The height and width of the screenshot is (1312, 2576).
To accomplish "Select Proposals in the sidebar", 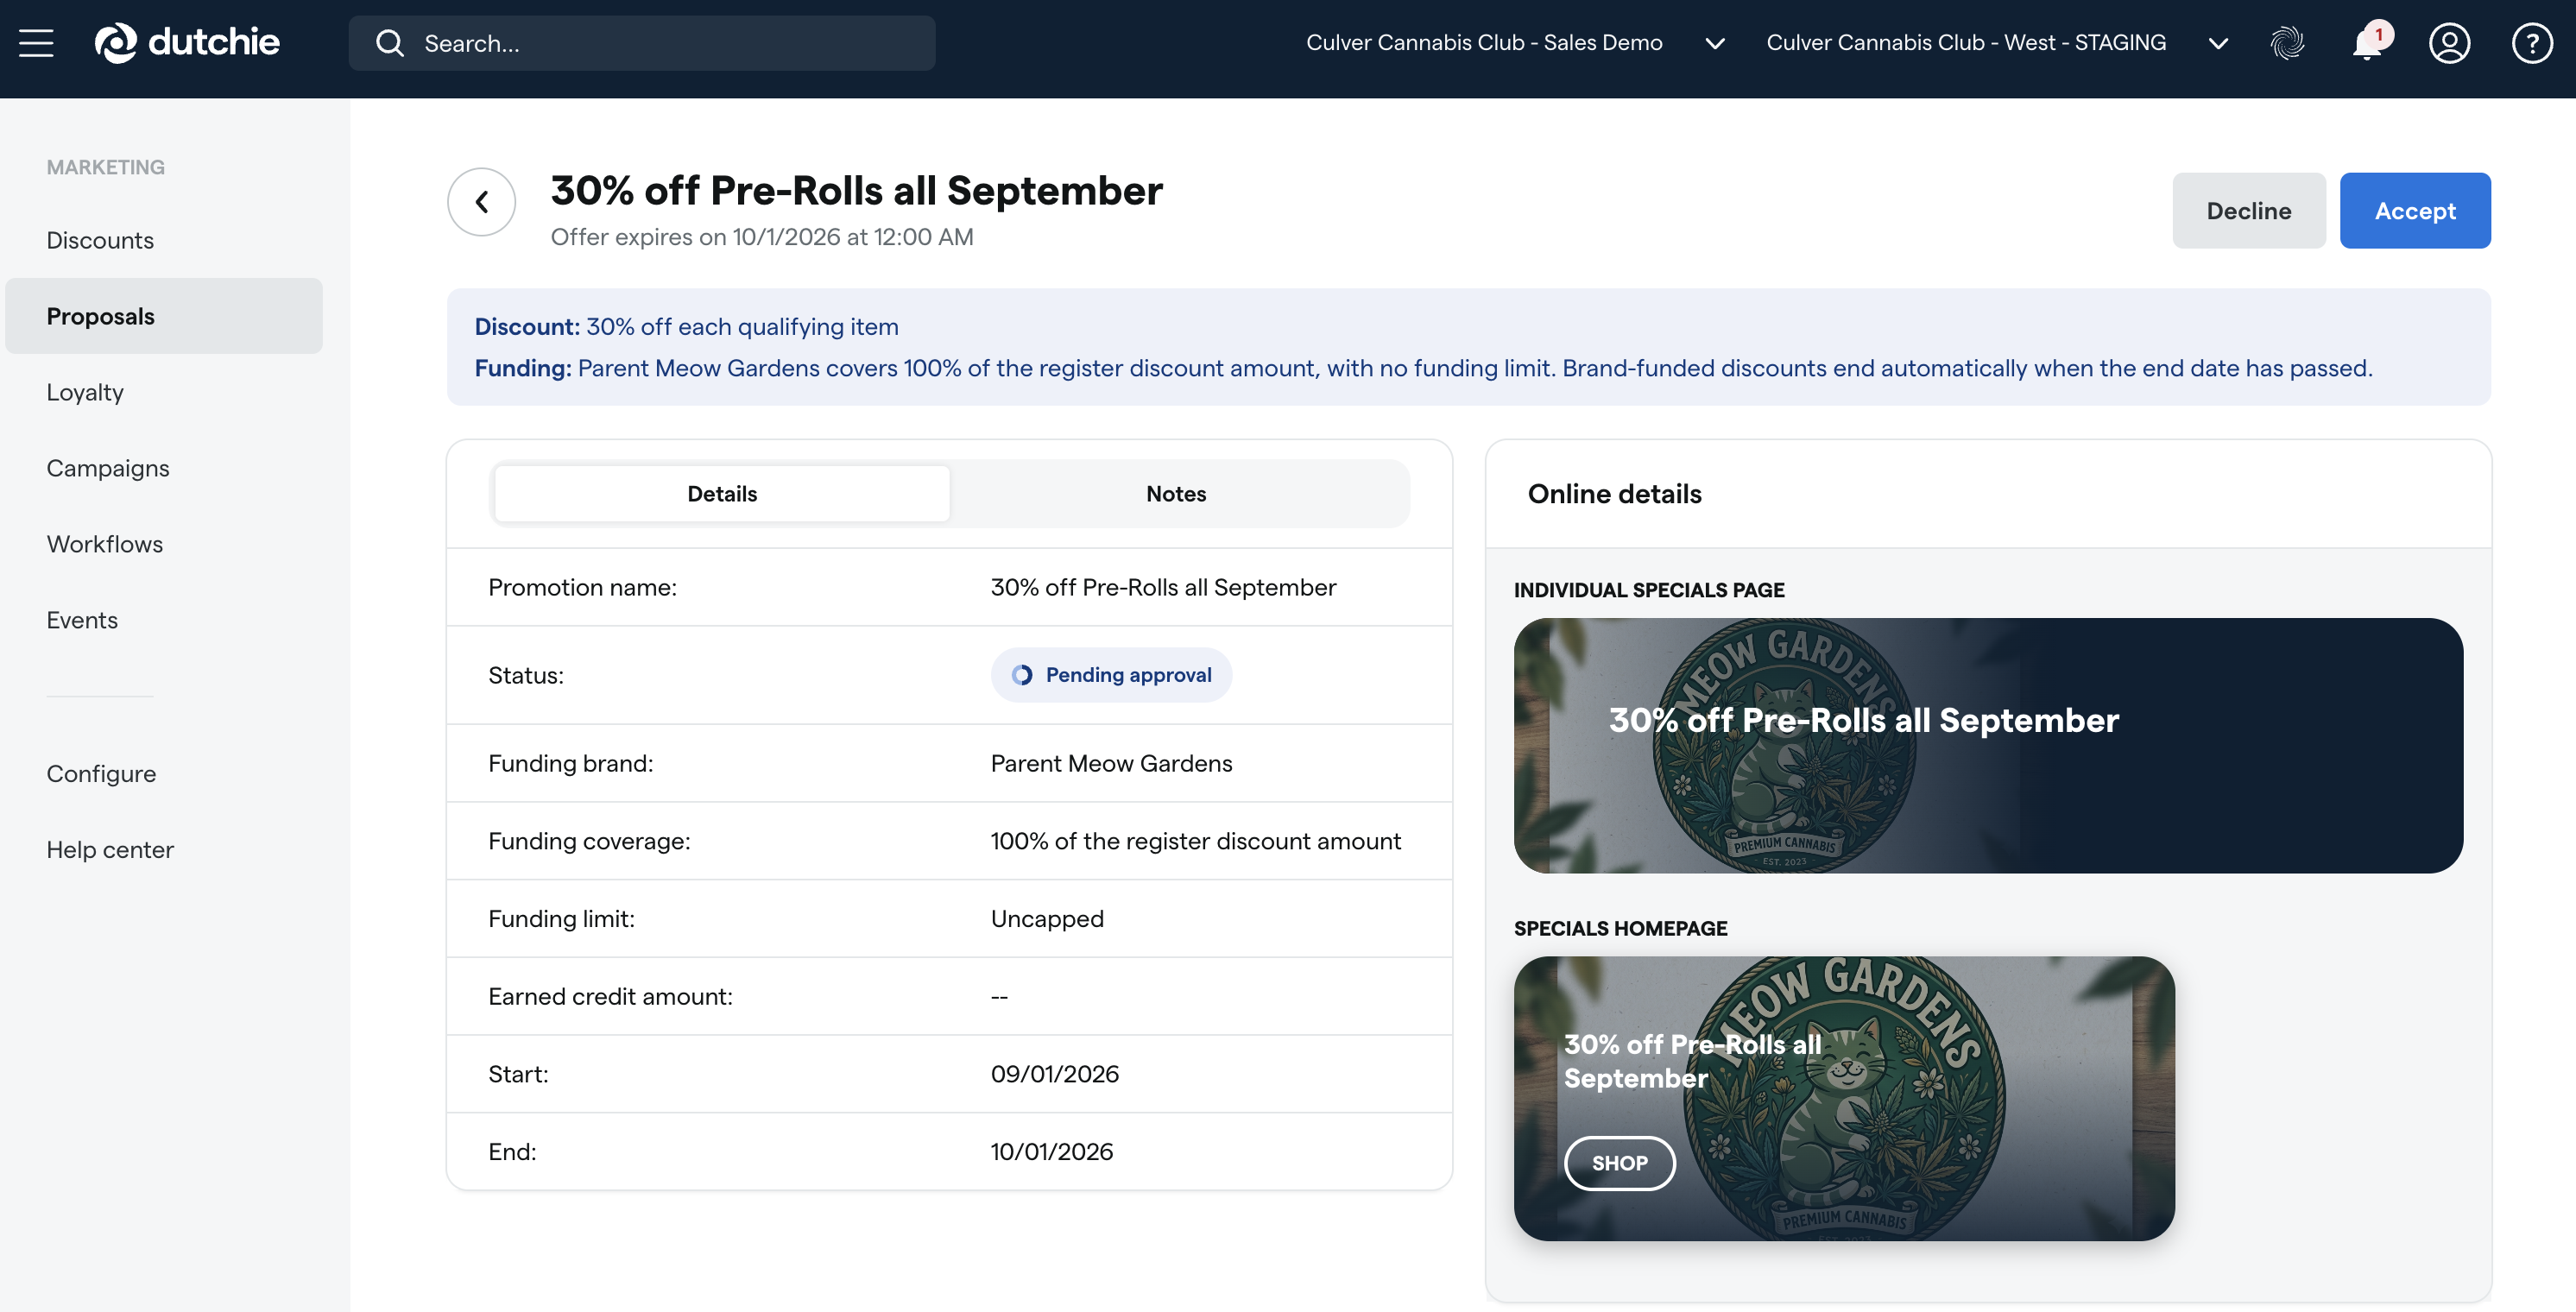I will pyautogui.click(x=164, y=316).
